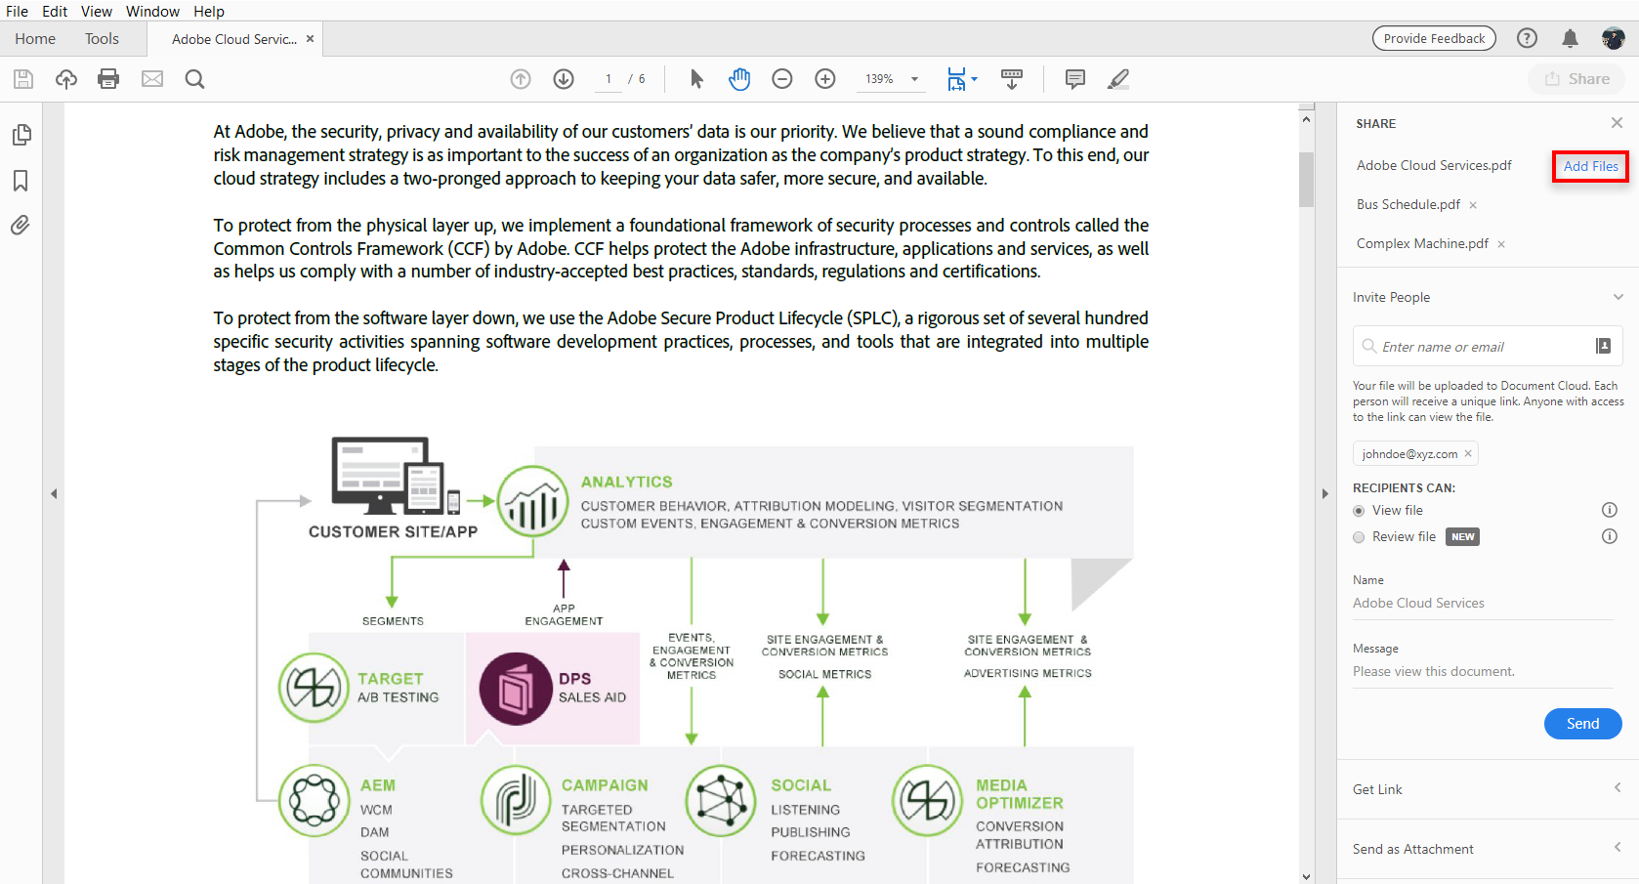
Task: Open the Help menu
Action: pyautogui.click(x=209, y=11)
